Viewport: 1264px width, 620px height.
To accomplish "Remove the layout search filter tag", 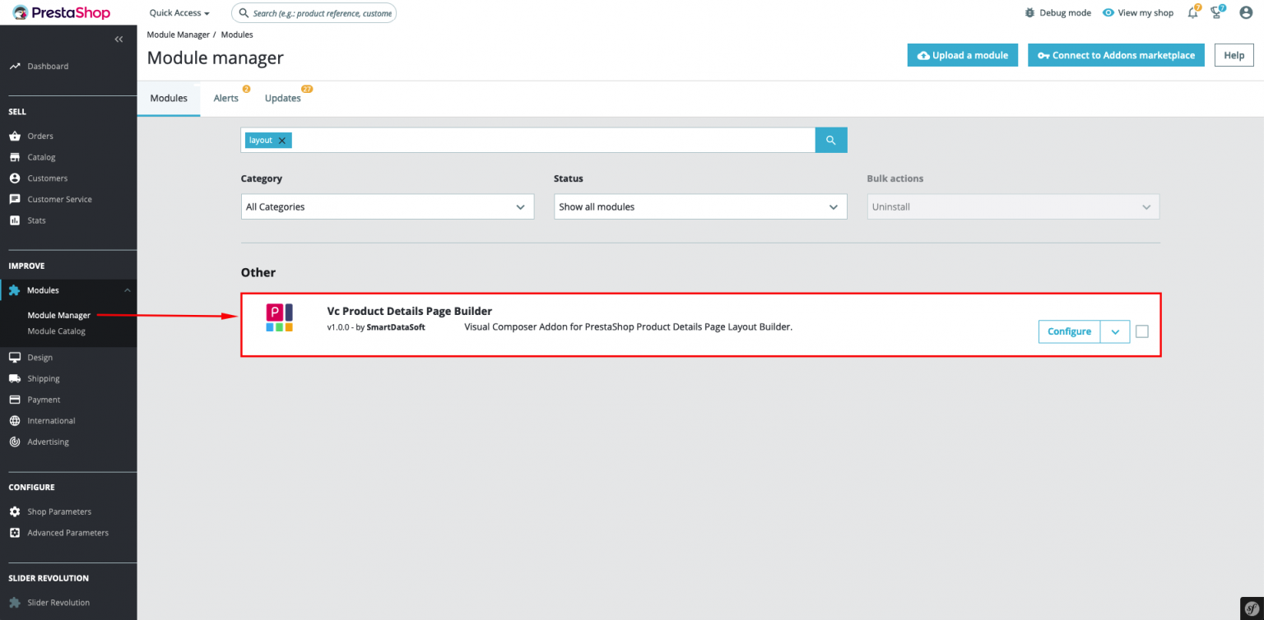I will [281, 140].
